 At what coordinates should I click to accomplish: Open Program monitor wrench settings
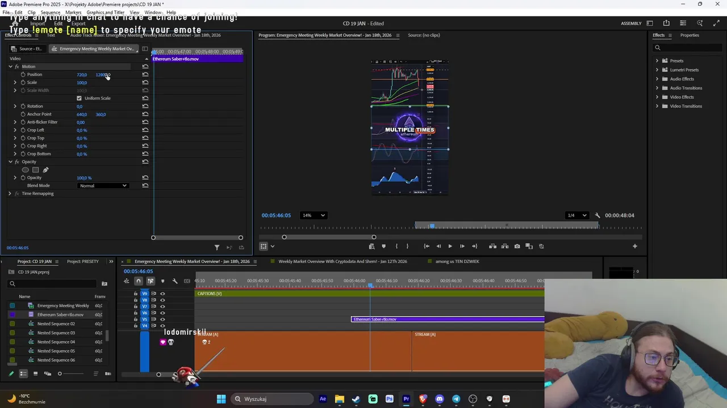pyautogui.click(x=597, y=215)
